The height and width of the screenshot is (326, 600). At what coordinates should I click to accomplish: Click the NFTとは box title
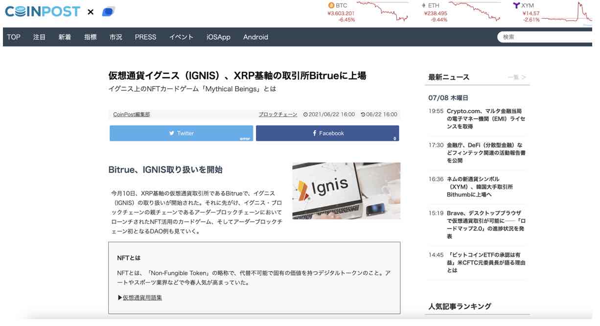[129, 257]
